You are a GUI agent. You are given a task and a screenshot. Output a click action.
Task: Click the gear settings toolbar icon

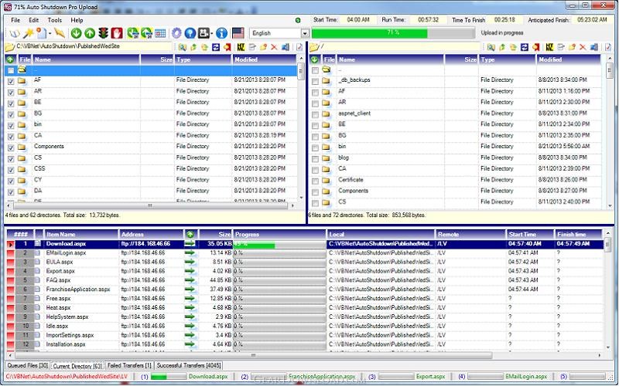pos(176,33)
